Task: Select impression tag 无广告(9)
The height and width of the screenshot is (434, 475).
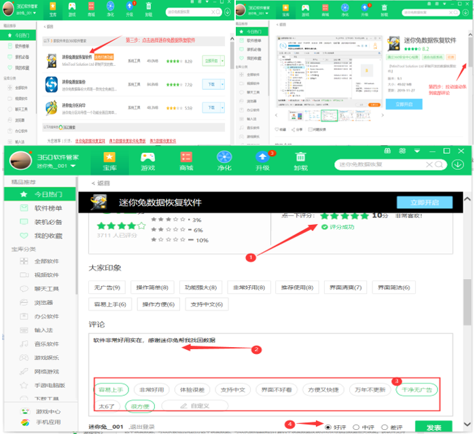Action: (107, 287)
